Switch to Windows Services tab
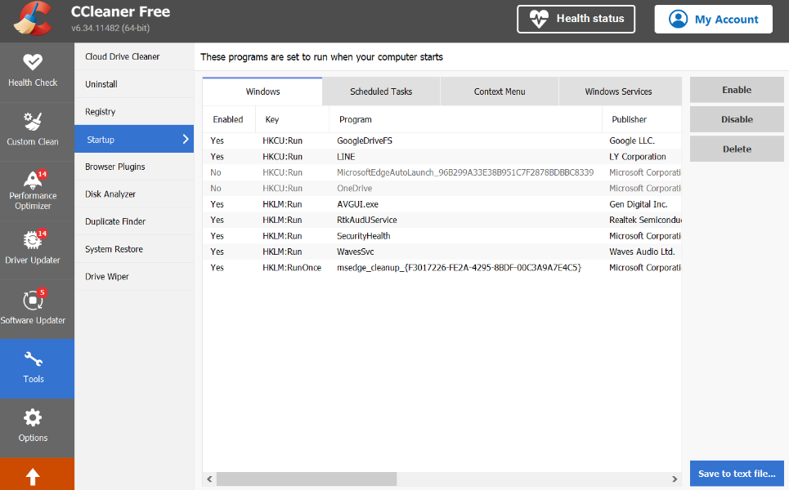Viewport: 789px width, 490px height. click(618, 91)
